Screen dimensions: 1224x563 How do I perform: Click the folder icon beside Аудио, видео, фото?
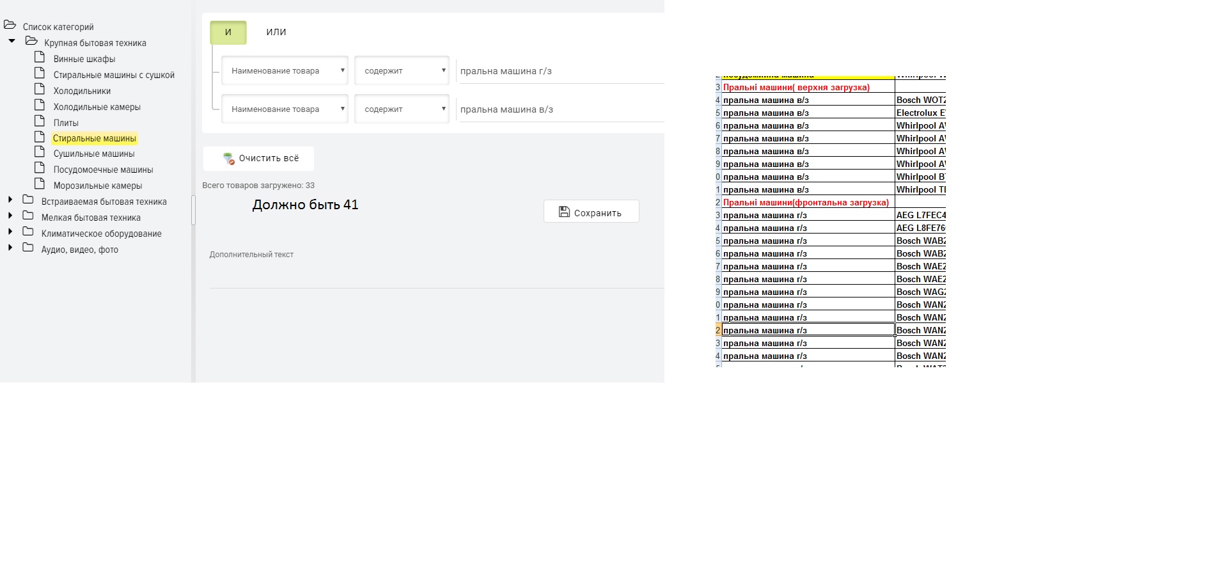[x=28, y=248]
